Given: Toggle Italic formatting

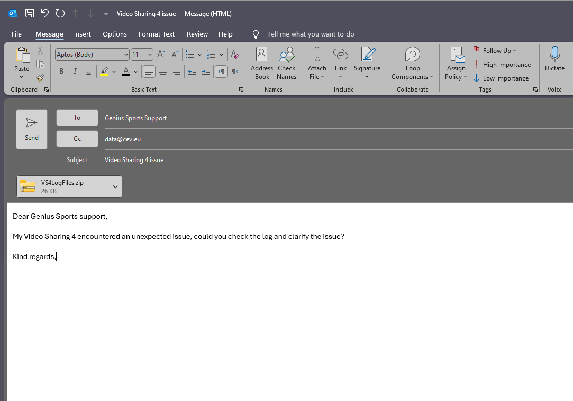Looking at the screenshot, I should click(x=75, y=72).
